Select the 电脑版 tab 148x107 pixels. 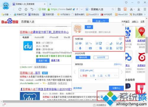pos(26,37)
